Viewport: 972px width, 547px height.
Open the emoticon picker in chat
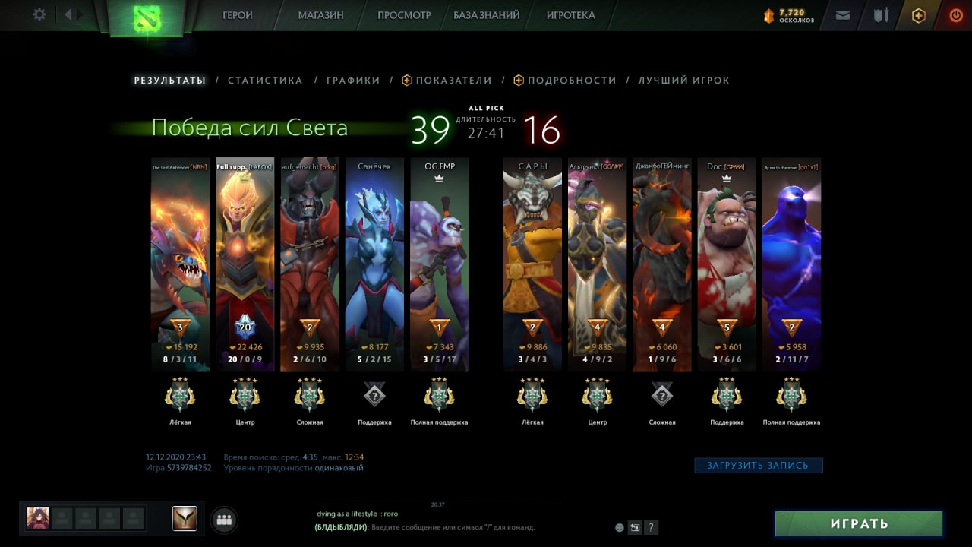620,527
